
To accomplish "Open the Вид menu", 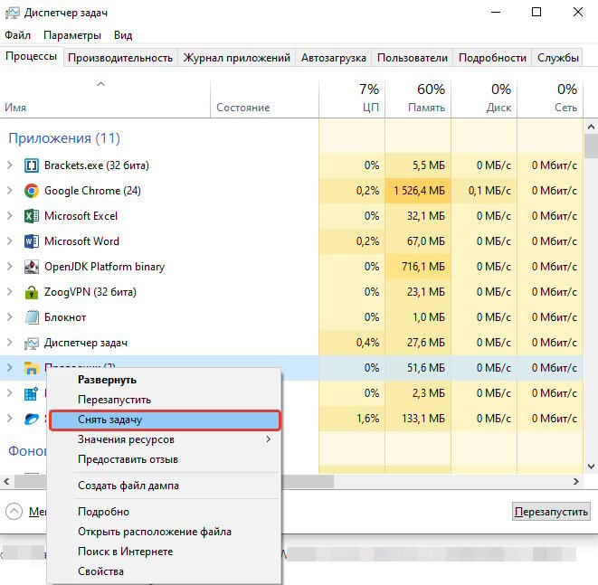I will pyautogui.click(x=123, y=35).
